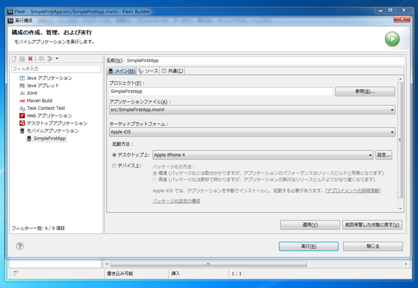Switch to the メイン(M) tab

pos(122,71)
